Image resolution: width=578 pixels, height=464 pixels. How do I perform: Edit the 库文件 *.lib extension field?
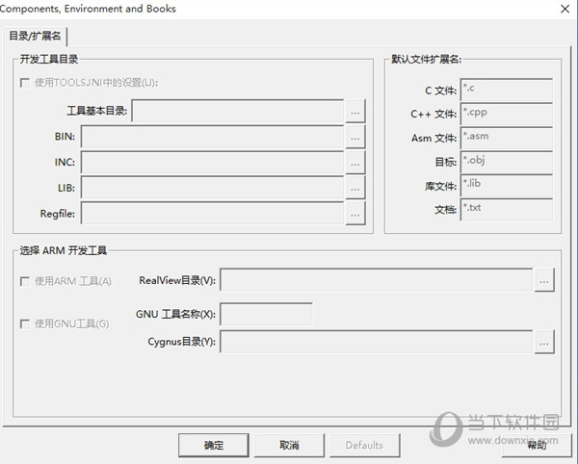click(507, 186)
